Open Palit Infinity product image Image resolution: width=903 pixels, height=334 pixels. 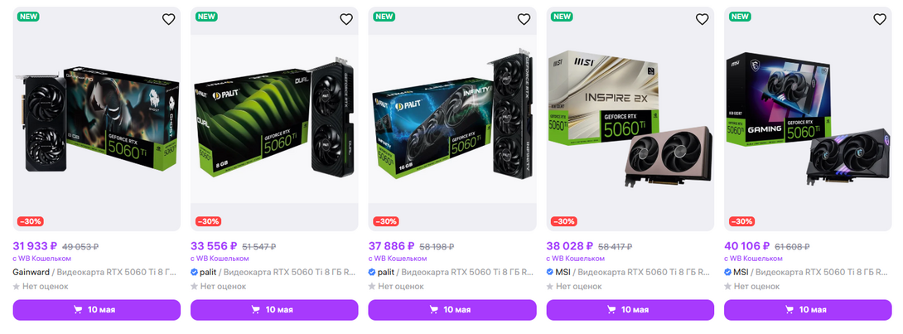[452, 119]
